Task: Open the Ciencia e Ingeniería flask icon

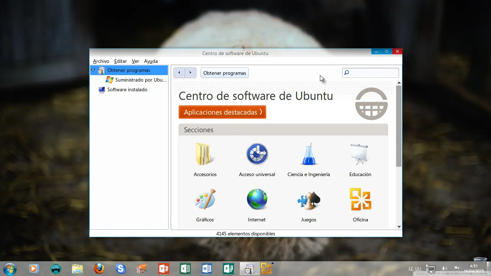Action: click(309, 154)
